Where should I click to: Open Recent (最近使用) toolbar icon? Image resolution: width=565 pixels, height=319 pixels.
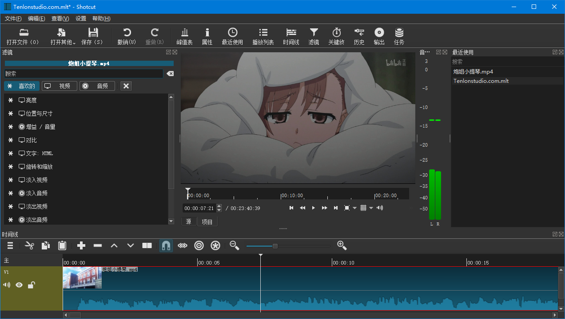(x=232, y=33)
